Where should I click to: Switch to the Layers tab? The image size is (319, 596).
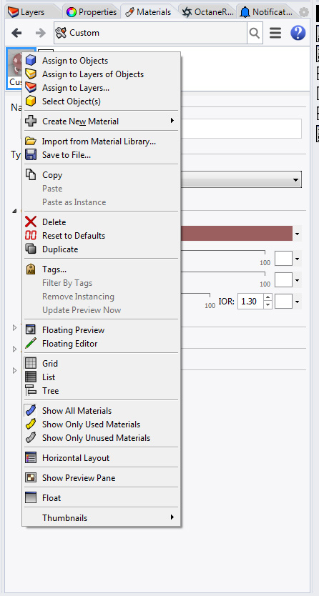coord(26,12)
